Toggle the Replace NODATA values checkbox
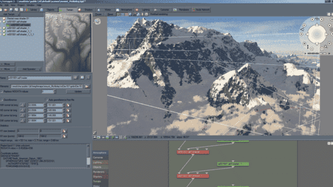This screenshot has width=333, height=187. [x=2, y=92]
